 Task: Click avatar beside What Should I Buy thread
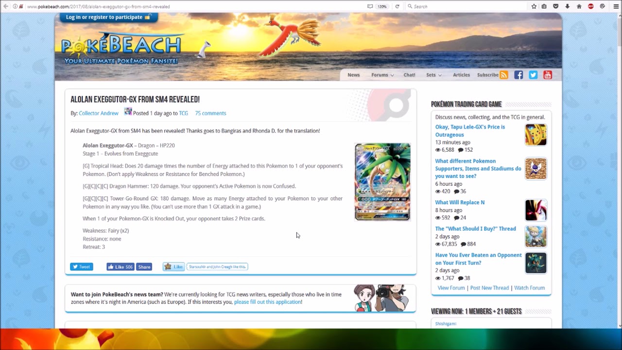536,236
